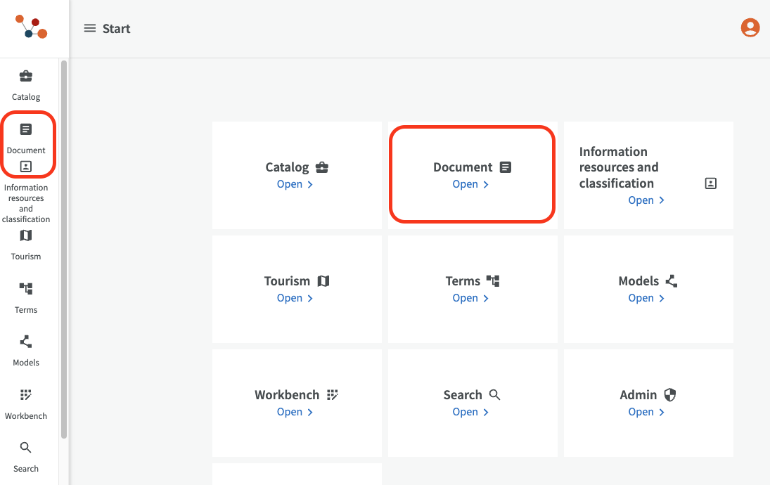This screenshot has height=485, width=770.
Task: Toggle the hamburger menu next to Start
Action: (90, 29)
